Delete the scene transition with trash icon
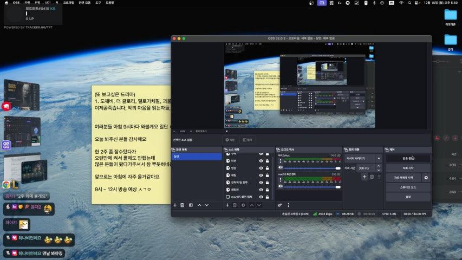Screen dimensions: 462x260 (372, 177)
